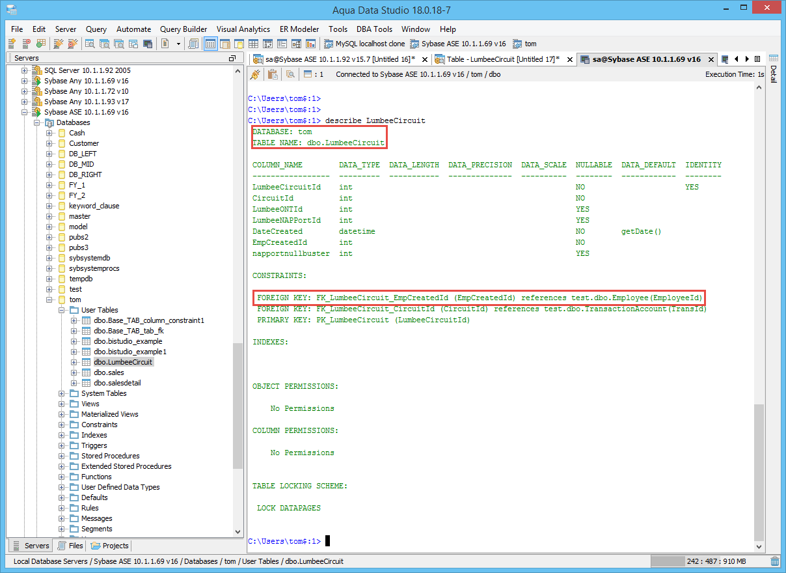Click the shell paste clipboard icon
Screen dimensions: 786x573
(x=272, y=74)
